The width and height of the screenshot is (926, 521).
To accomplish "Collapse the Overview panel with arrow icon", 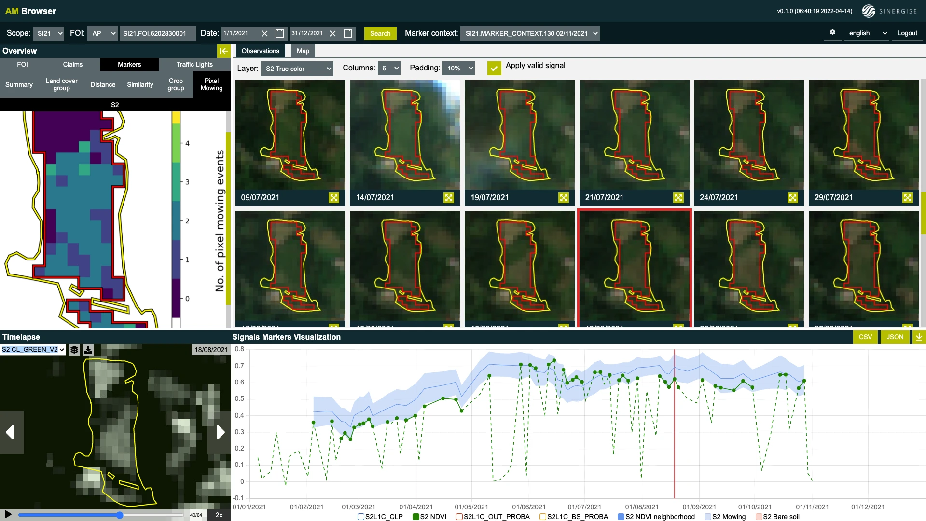I will (x=223, y=51).
